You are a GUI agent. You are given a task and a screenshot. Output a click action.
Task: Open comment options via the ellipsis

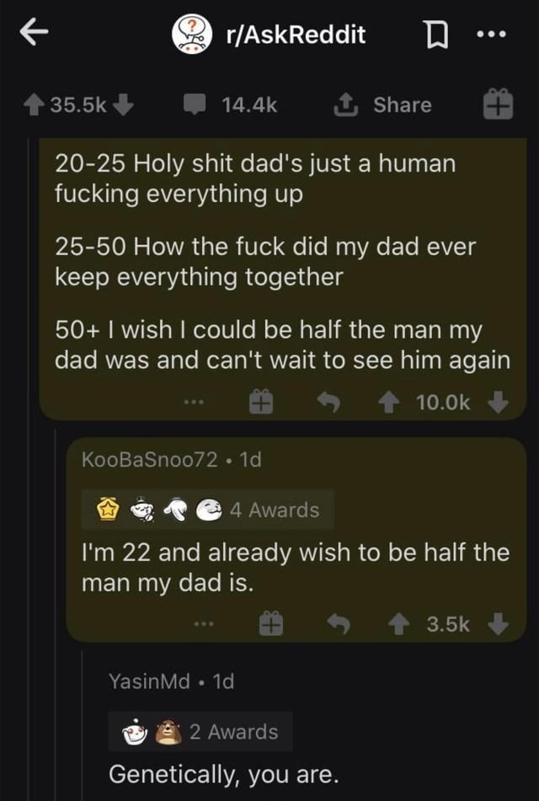pyautogui.click(x=195, y=402)
